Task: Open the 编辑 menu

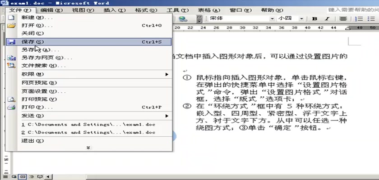Action: 52,10
